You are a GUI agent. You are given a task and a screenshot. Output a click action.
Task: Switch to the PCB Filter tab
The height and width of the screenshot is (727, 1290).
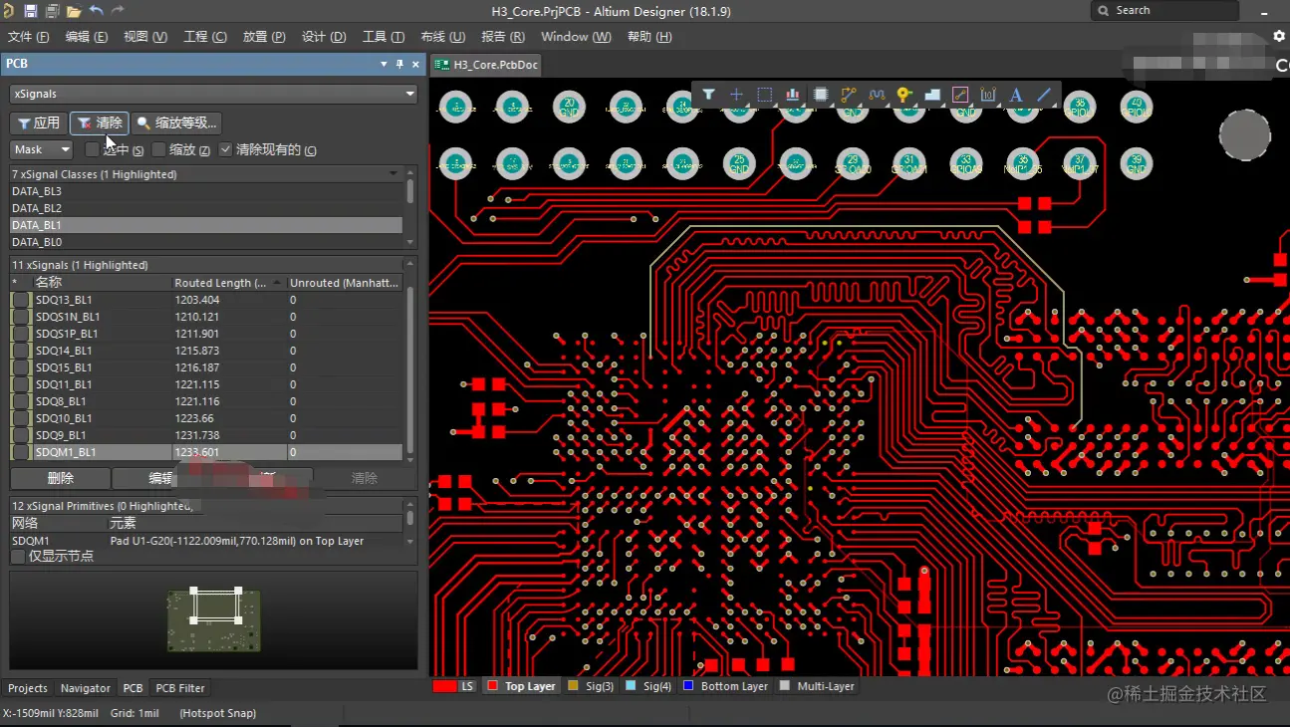coord(180,688)
